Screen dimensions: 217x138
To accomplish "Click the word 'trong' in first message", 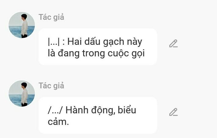I will point(94,54).
